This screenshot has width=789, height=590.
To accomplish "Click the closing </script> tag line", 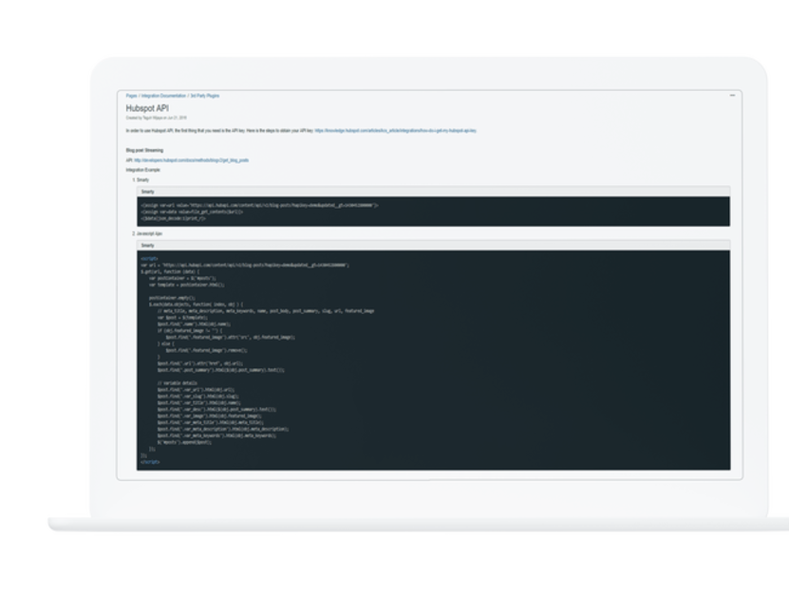I will pos(150,462).
